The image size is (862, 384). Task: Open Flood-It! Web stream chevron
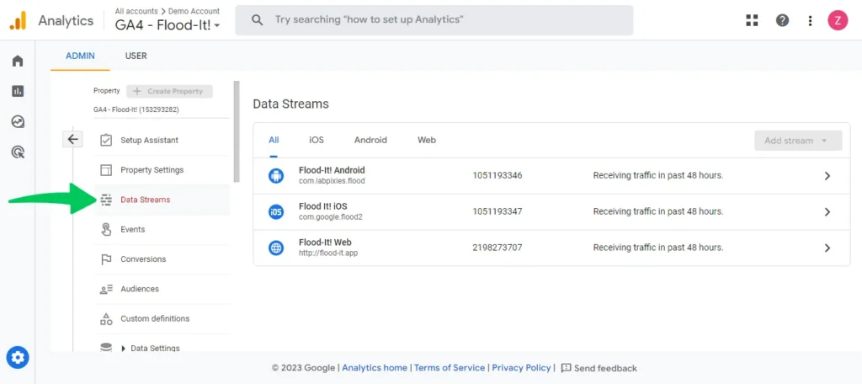coord(827,248)
